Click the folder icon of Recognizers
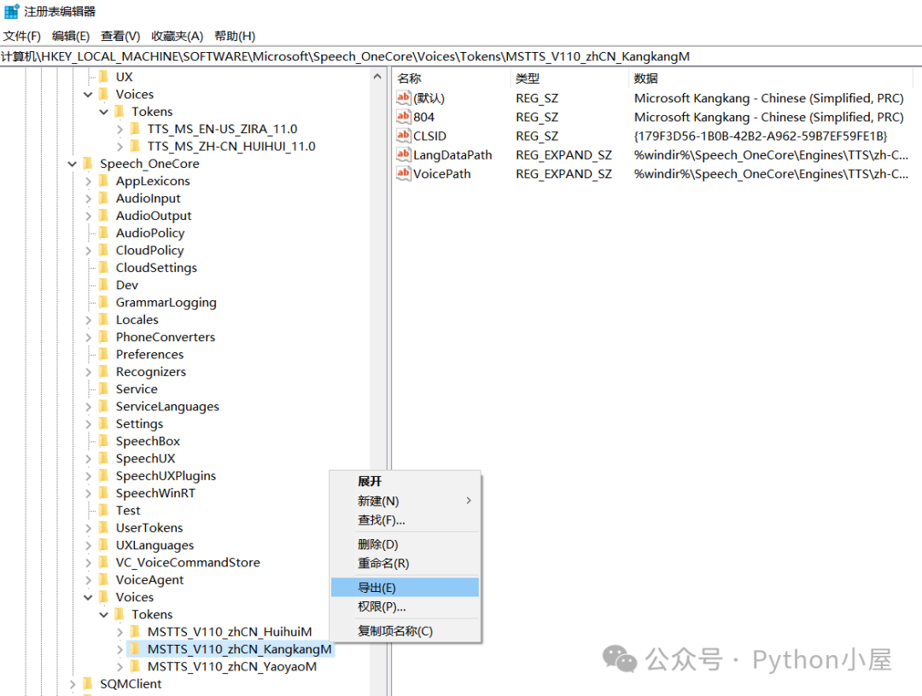 [105, 371]
